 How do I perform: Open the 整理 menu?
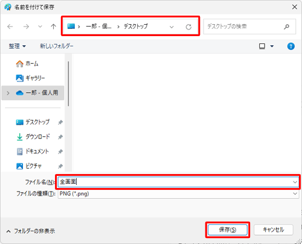tap(17, 46)
